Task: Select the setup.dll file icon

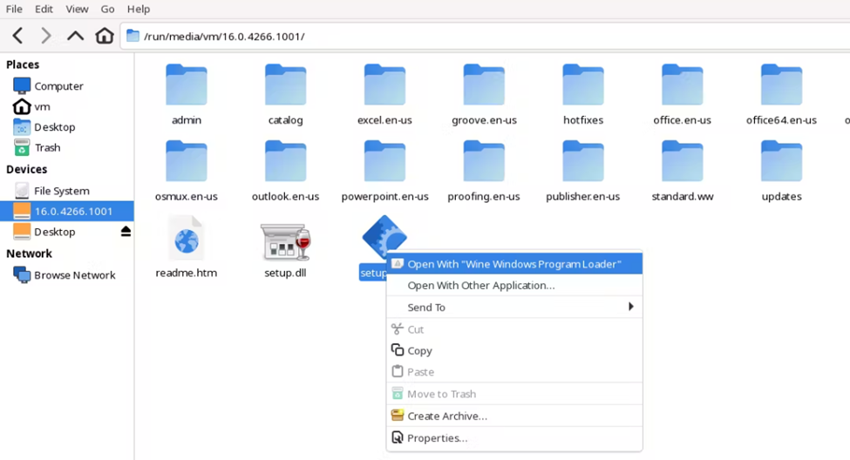Action: (x=285, y=242)
